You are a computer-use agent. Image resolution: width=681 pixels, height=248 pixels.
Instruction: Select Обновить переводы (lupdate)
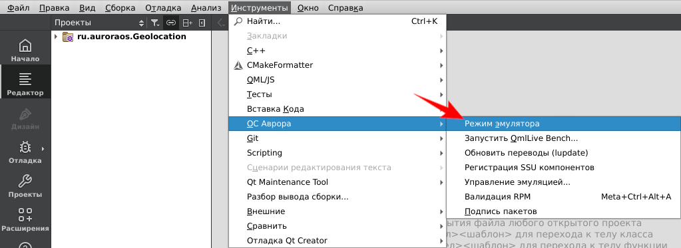click(x=563, y=153)
